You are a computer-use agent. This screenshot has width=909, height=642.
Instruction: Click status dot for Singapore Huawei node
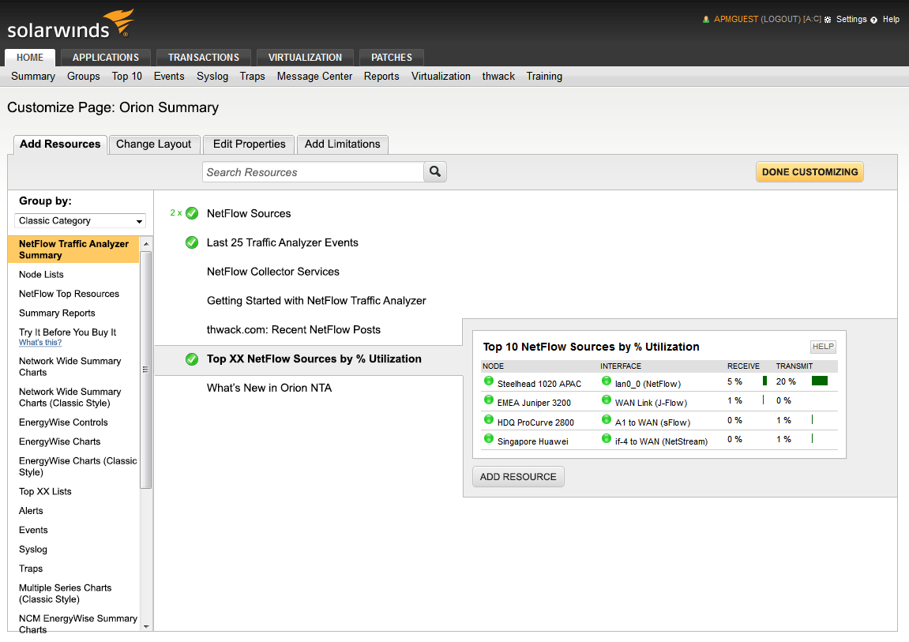(x=489, y=438)
